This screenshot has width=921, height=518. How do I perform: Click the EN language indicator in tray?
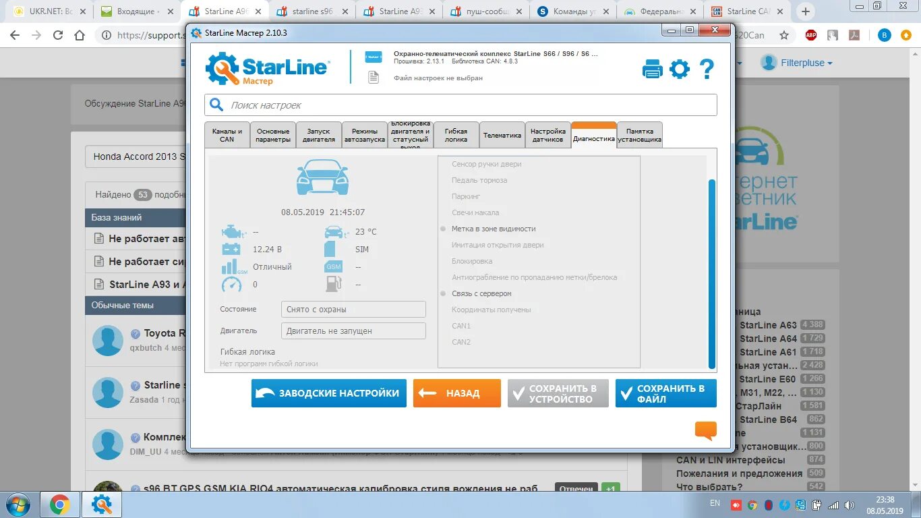coord(715,503)
